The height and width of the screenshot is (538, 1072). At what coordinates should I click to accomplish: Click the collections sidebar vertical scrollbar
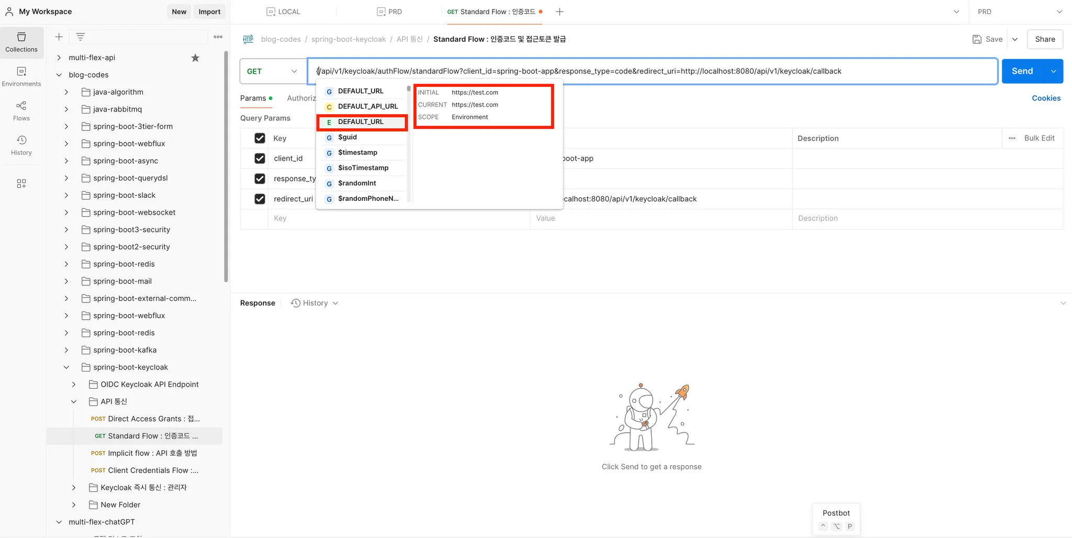pyautogui.click(x=226, y=166)
